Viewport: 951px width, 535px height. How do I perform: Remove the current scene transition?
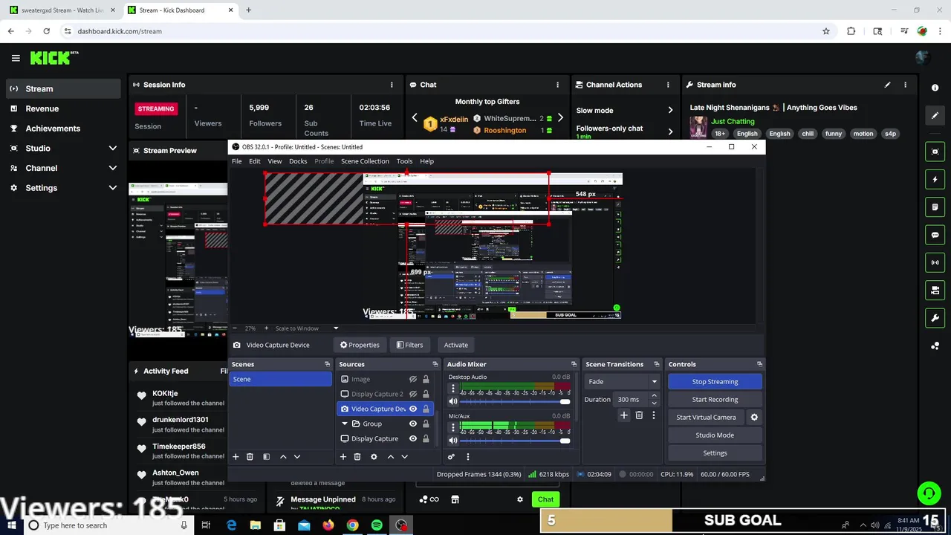click(x=639, y=415)
